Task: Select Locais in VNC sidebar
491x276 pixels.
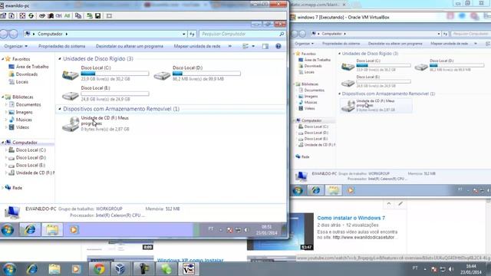Action: (x=22, y=82)
